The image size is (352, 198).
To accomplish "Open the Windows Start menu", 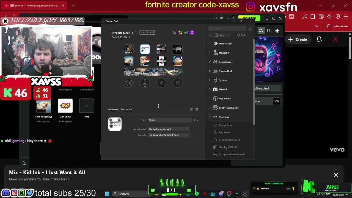I will pos(107,194).
